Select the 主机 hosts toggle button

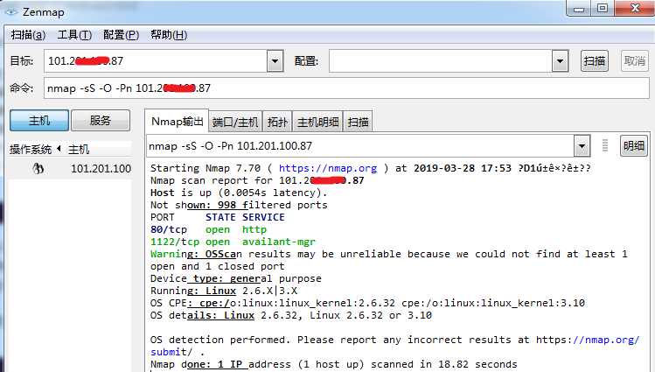coord(39,121)
